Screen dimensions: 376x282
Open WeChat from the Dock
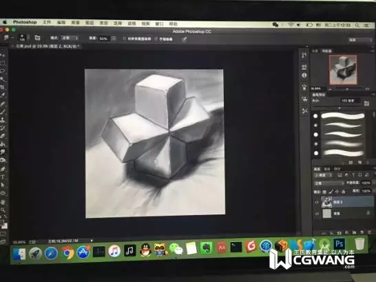(176, 249)
